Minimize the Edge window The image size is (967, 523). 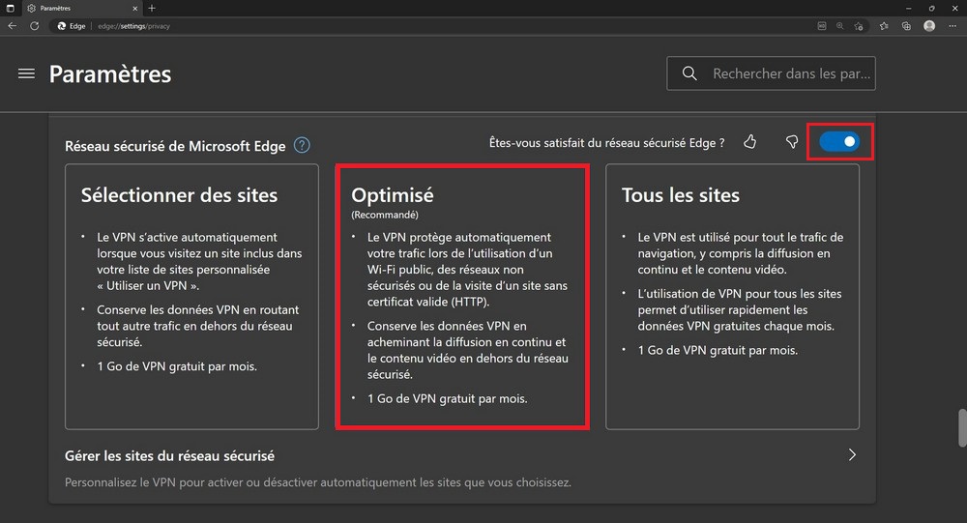908,8
